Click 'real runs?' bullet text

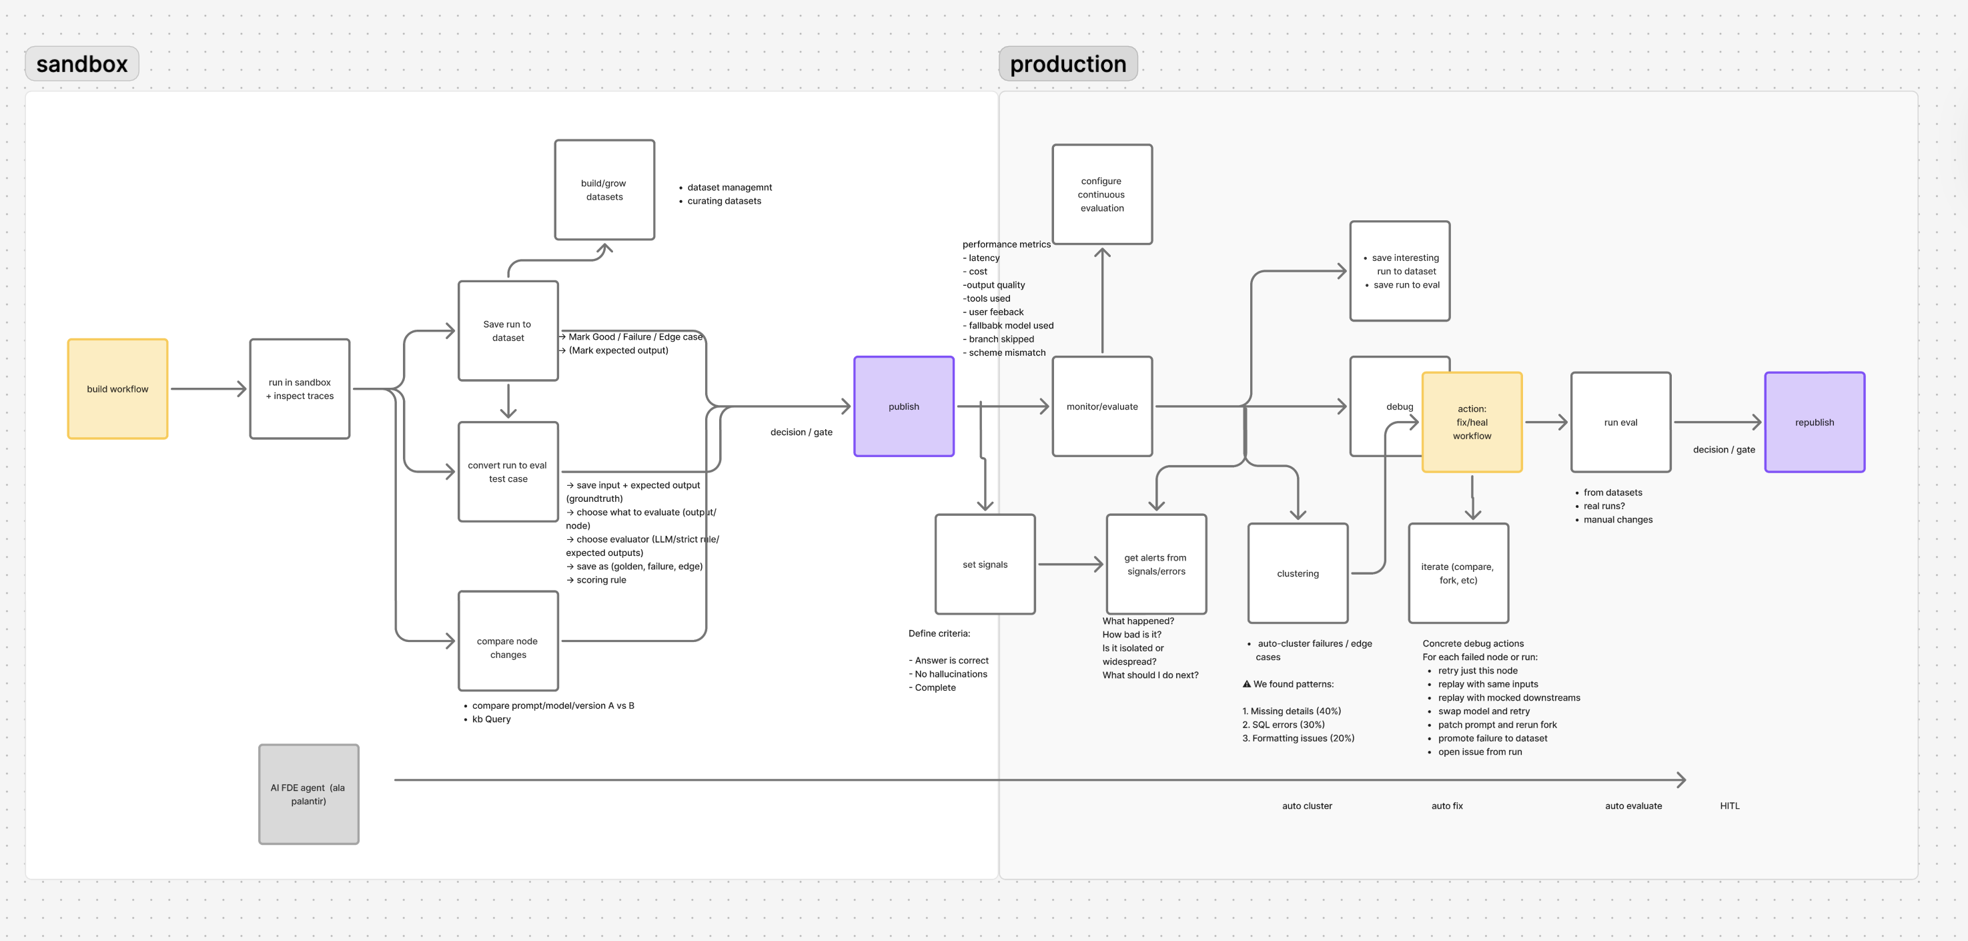1604,506
